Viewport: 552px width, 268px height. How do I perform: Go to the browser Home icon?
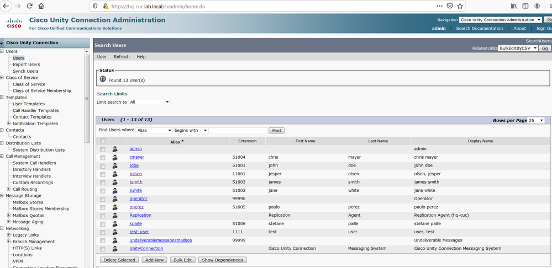[41, 6]
